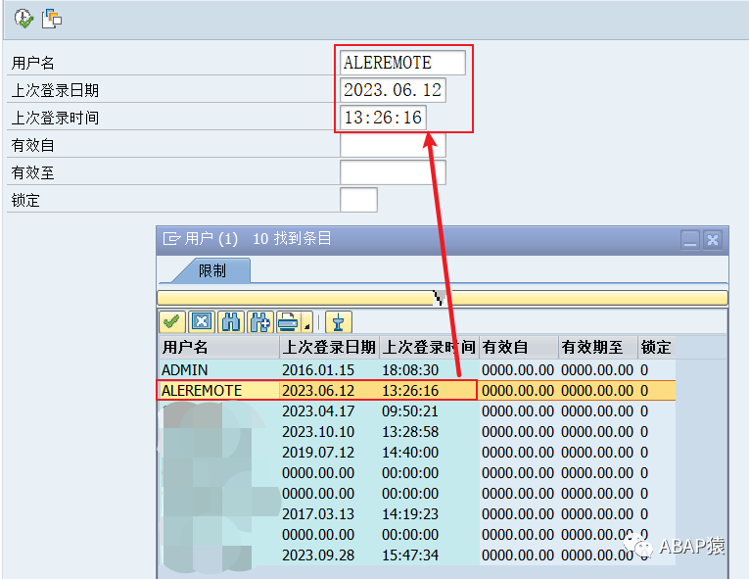Screen dimensions: 749x579
Task: Click the 用户名 column header
Action: point(219,347)
